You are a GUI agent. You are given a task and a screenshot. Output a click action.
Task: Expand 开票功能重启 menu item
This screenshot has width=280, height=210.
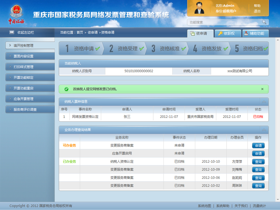[30, 88]
